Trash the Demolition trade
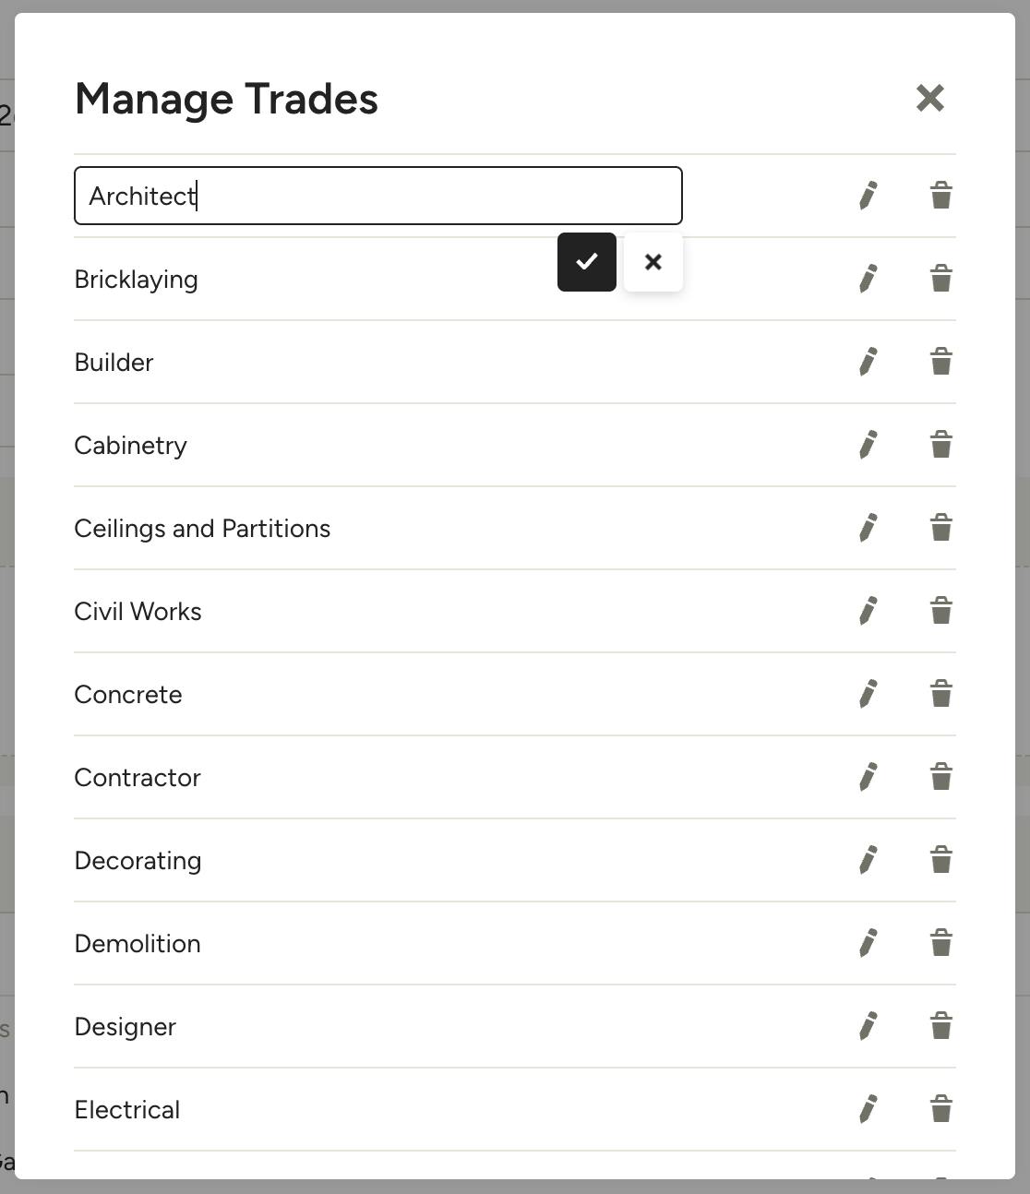The height and width of the screenshot is (1194, 1030). [941, 943]
